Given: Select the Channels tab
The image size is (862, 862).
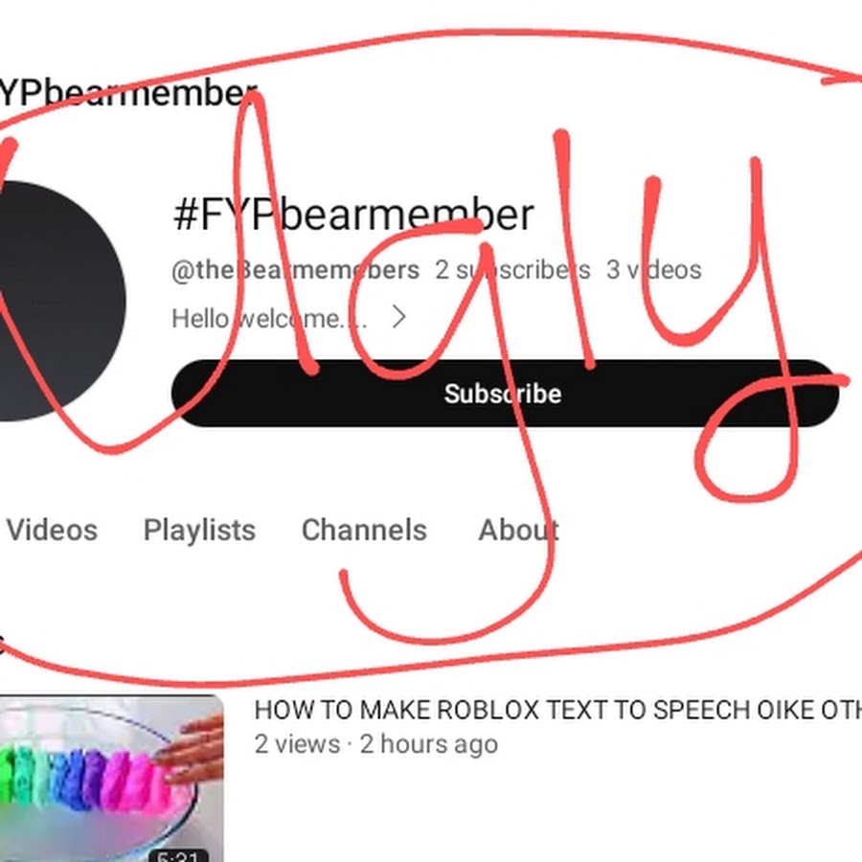Looking at the screenshot, I should [364, 531].
